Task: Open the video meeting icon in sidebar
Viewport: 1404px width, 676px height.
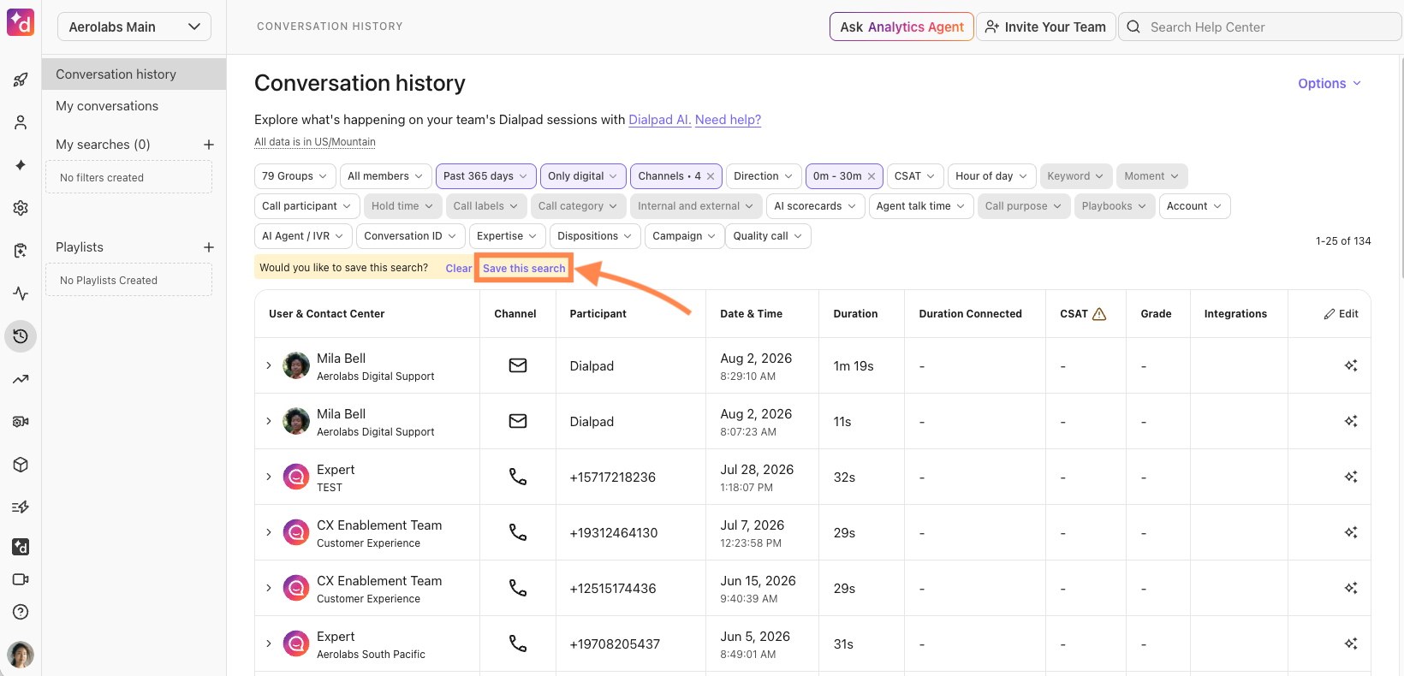Action: pyautogui.click(x=21, y=579)
